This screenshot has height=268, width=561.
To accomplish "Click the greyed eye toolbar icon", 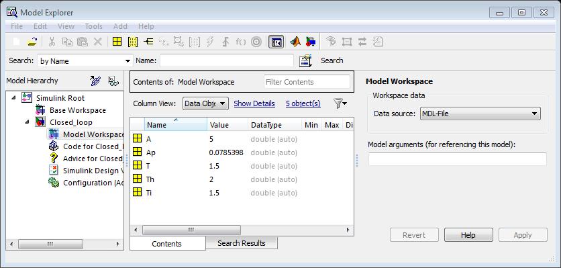I will (331, 42).
